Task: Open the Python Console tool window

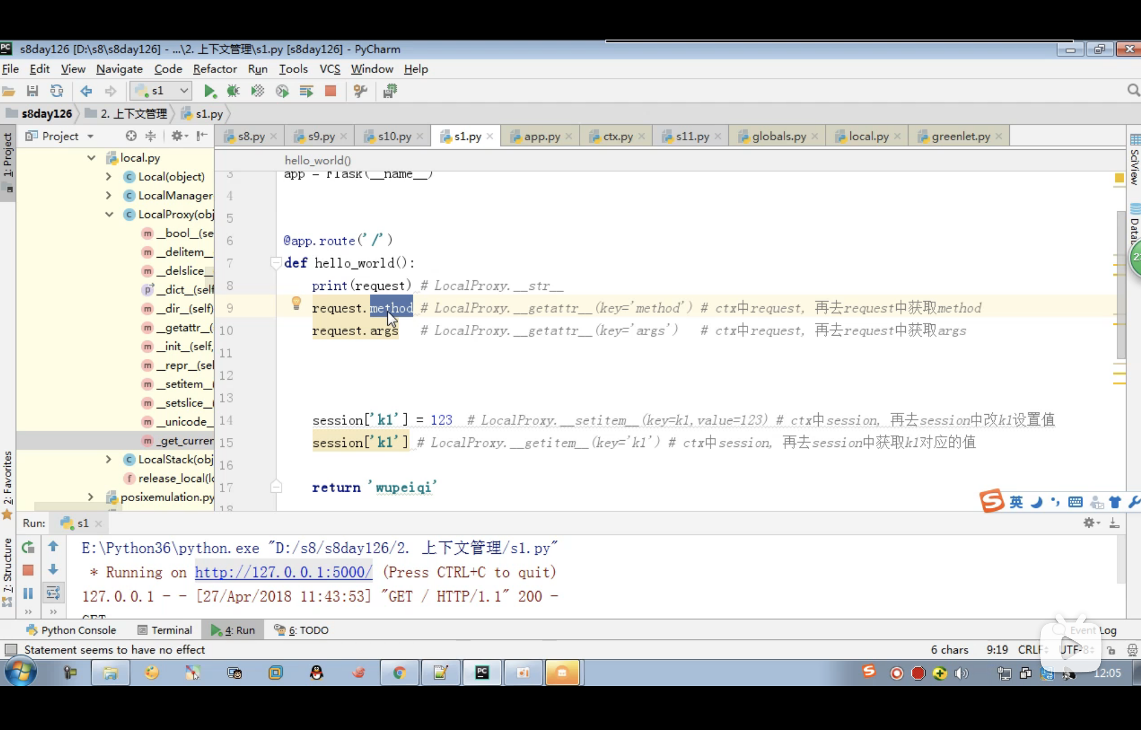Action: 71,630
